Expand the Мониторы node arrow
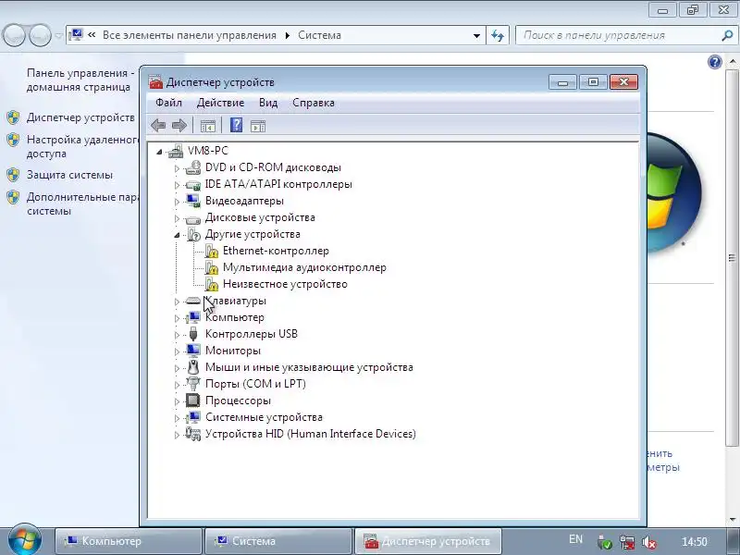The image size is (740, 555). [177, 351]
